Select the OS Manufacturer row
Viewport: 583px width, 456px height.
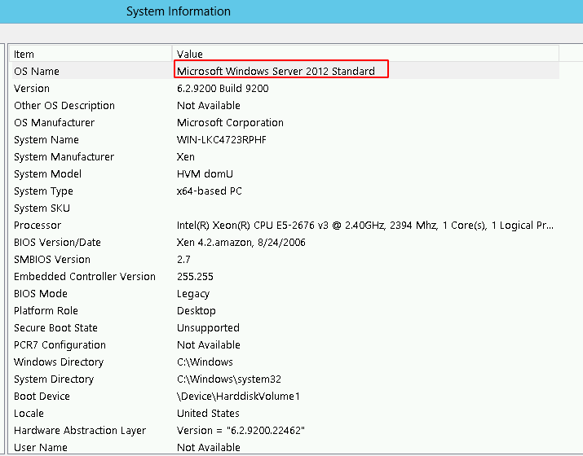coord(54,123)
